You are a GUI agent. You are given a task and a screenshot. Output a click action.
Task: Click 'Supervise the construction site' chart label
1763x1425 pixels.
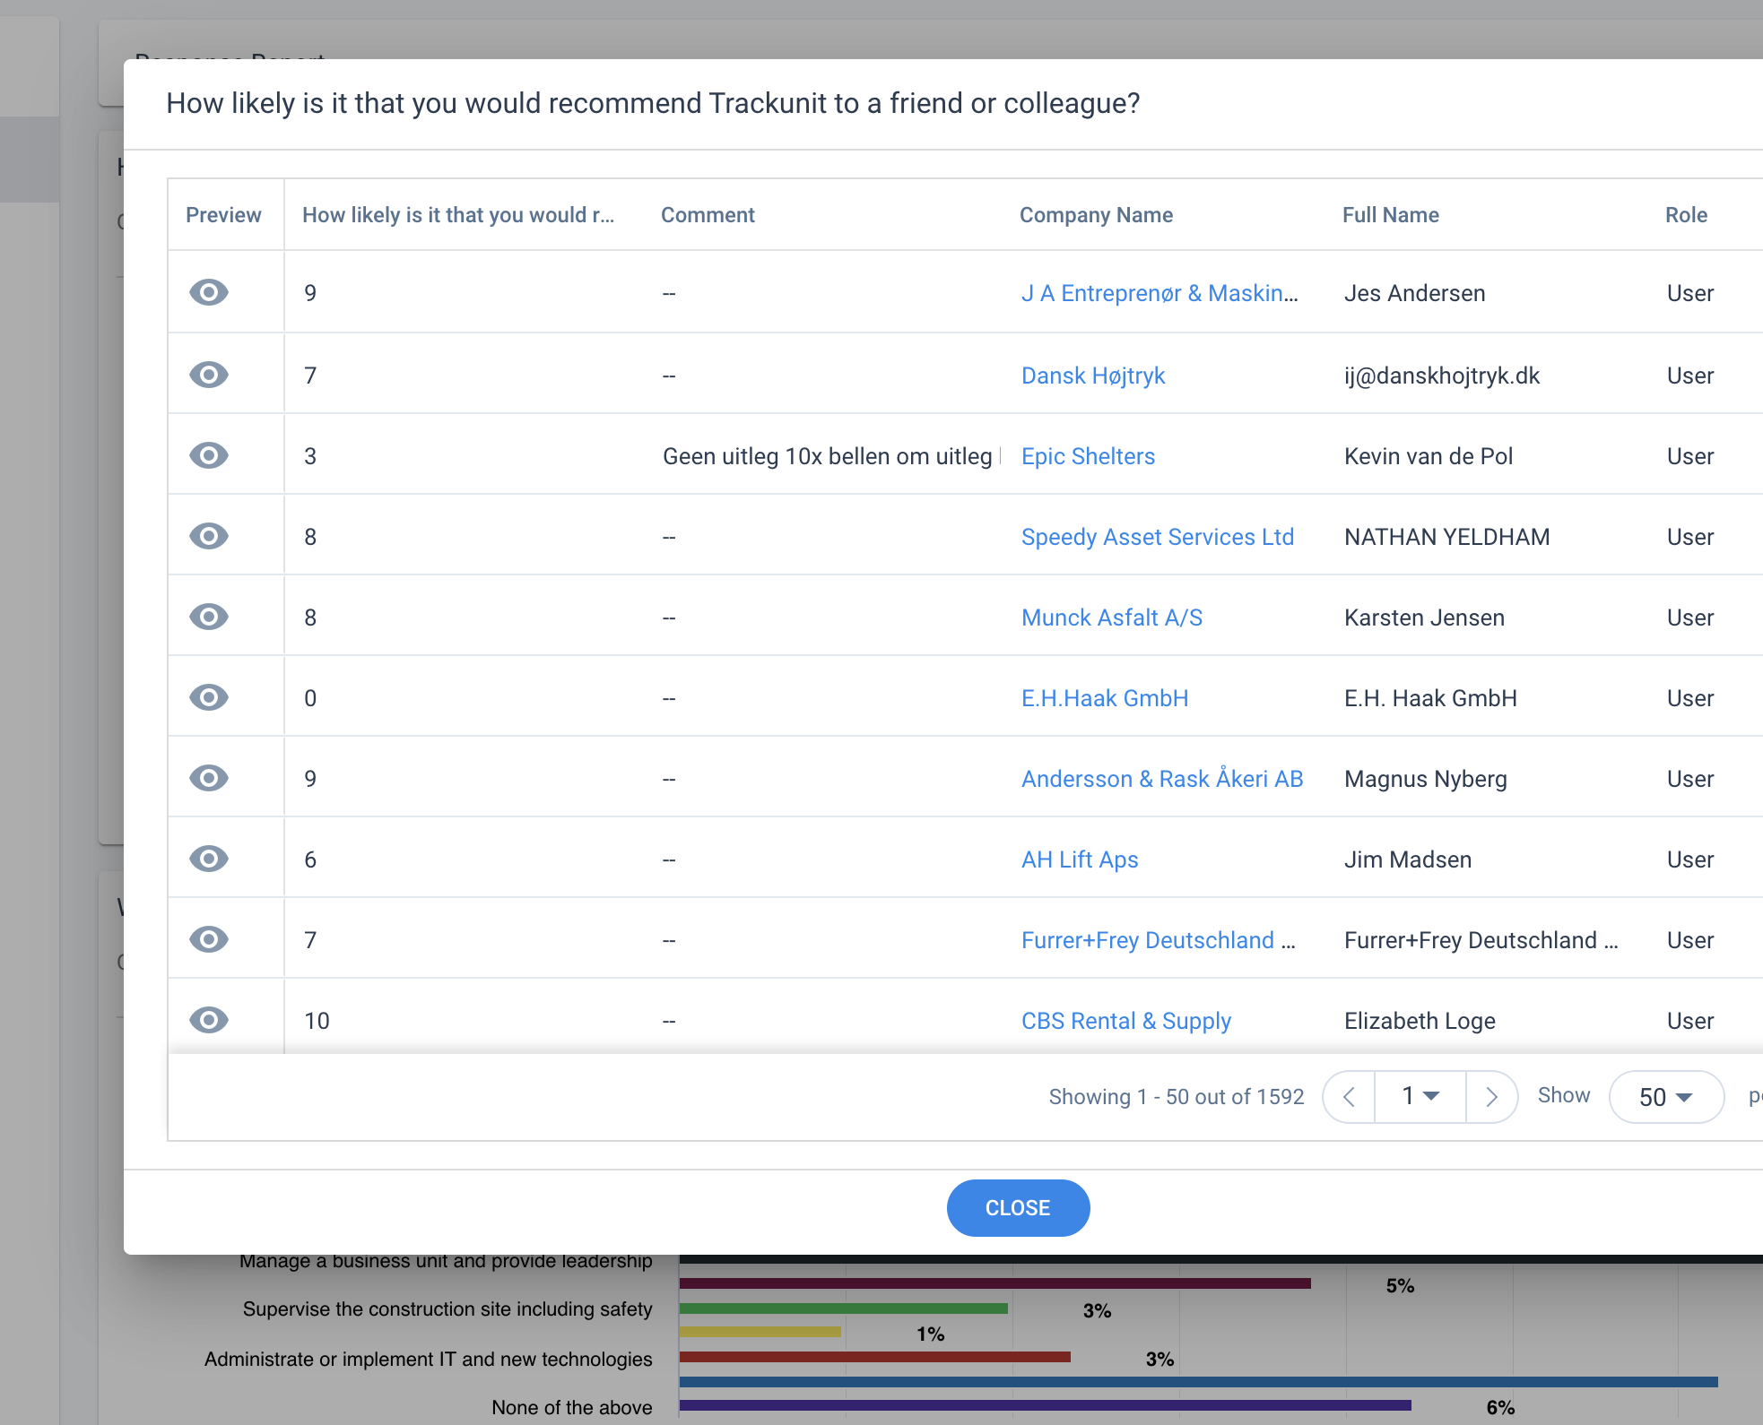click(447, 1308)
